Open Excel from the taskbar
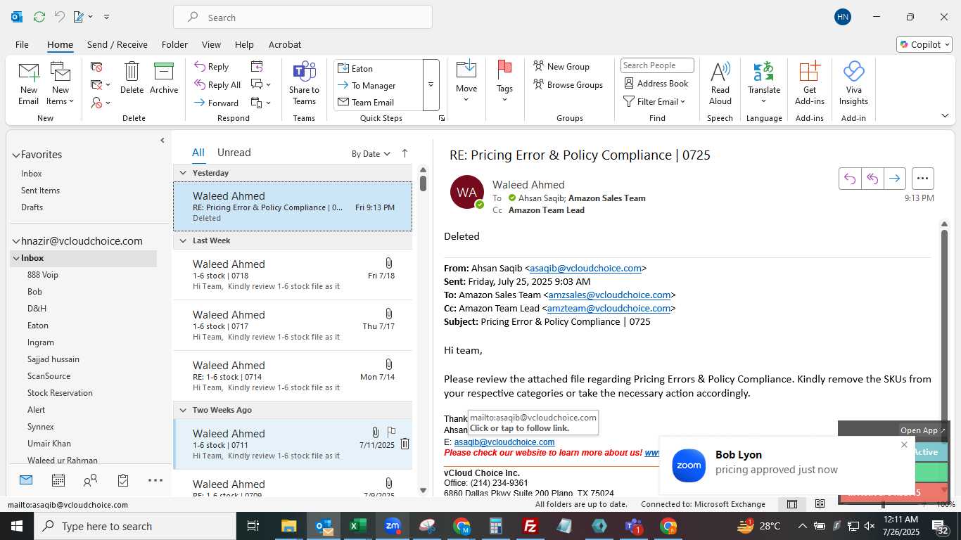 point(358,526)
